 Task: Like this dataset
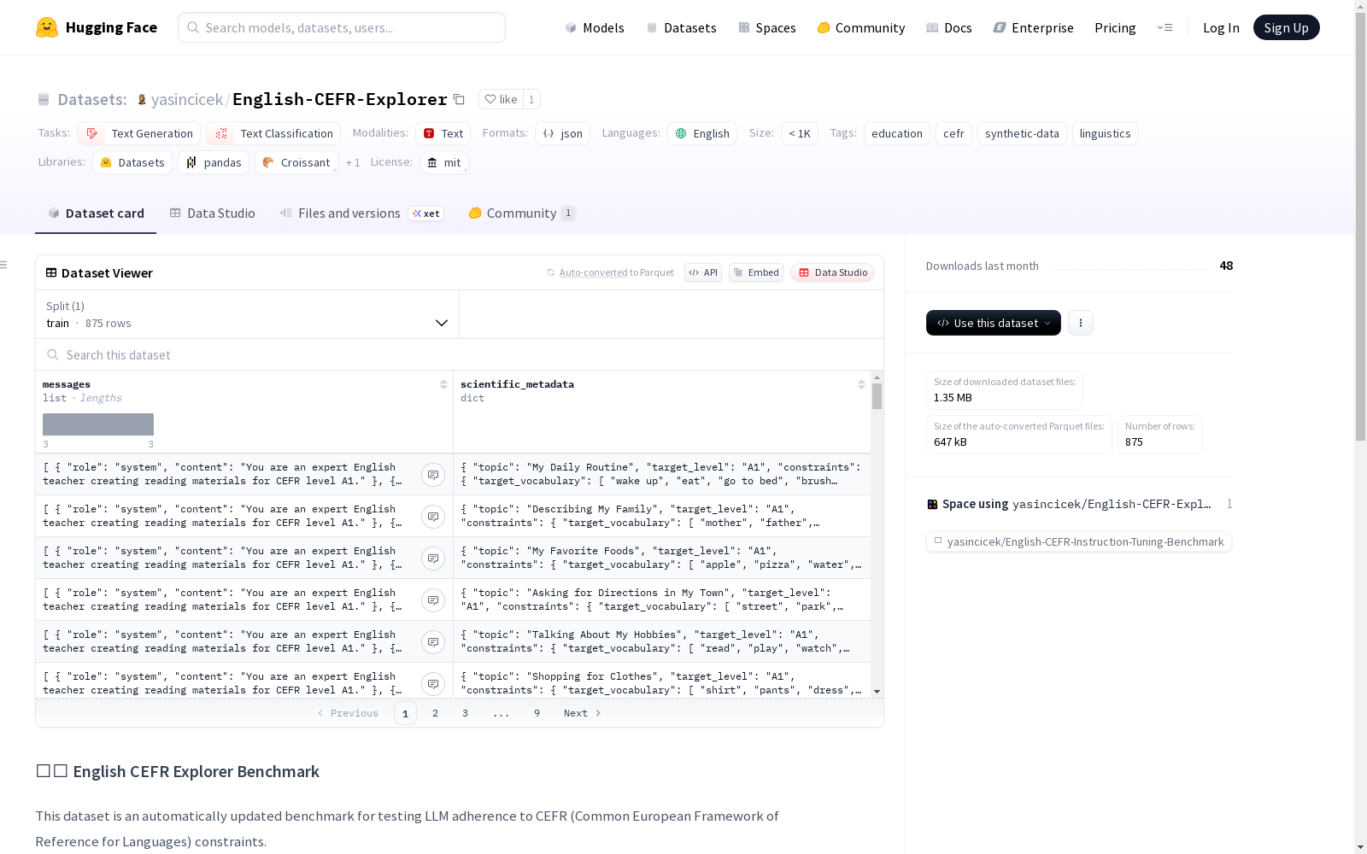pos(502,99)
